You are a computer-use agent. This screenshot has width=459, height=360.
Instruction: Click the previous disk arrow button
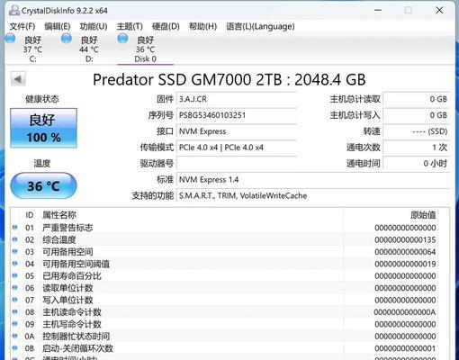(18, 79)
